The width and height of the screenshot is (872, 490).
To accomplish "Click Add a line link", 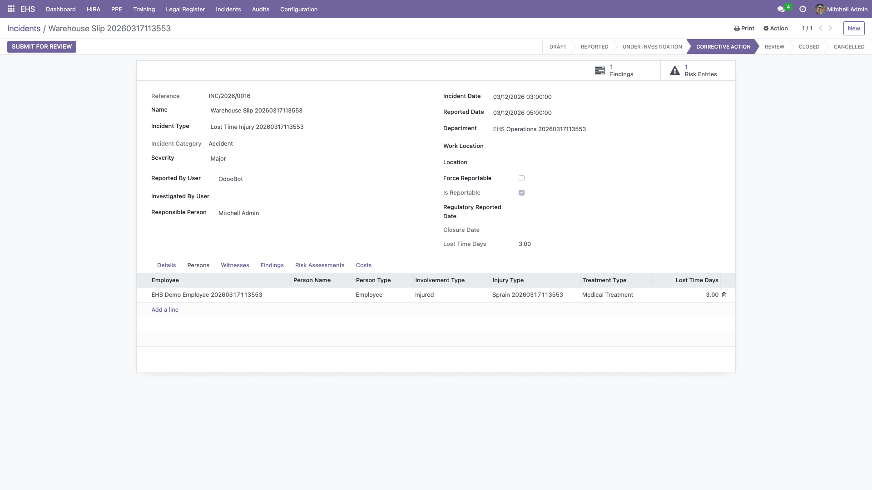I will (x=165, y=310).
